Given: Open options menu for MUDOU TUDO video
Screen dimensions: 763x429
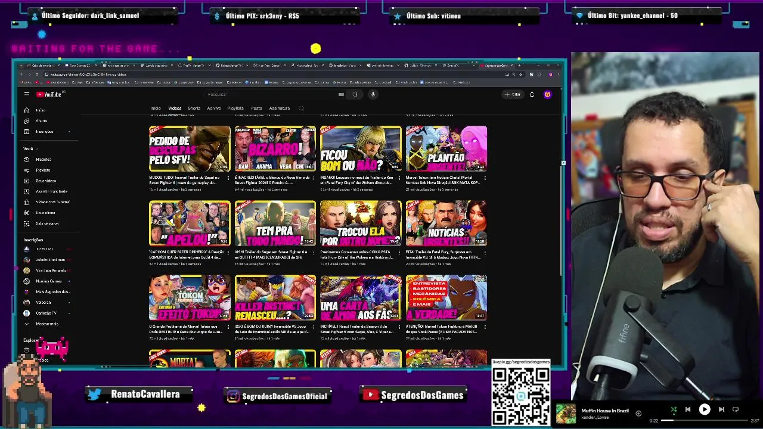Looking at the screenshot, I should pyautogui.click(x=229, y=178).
